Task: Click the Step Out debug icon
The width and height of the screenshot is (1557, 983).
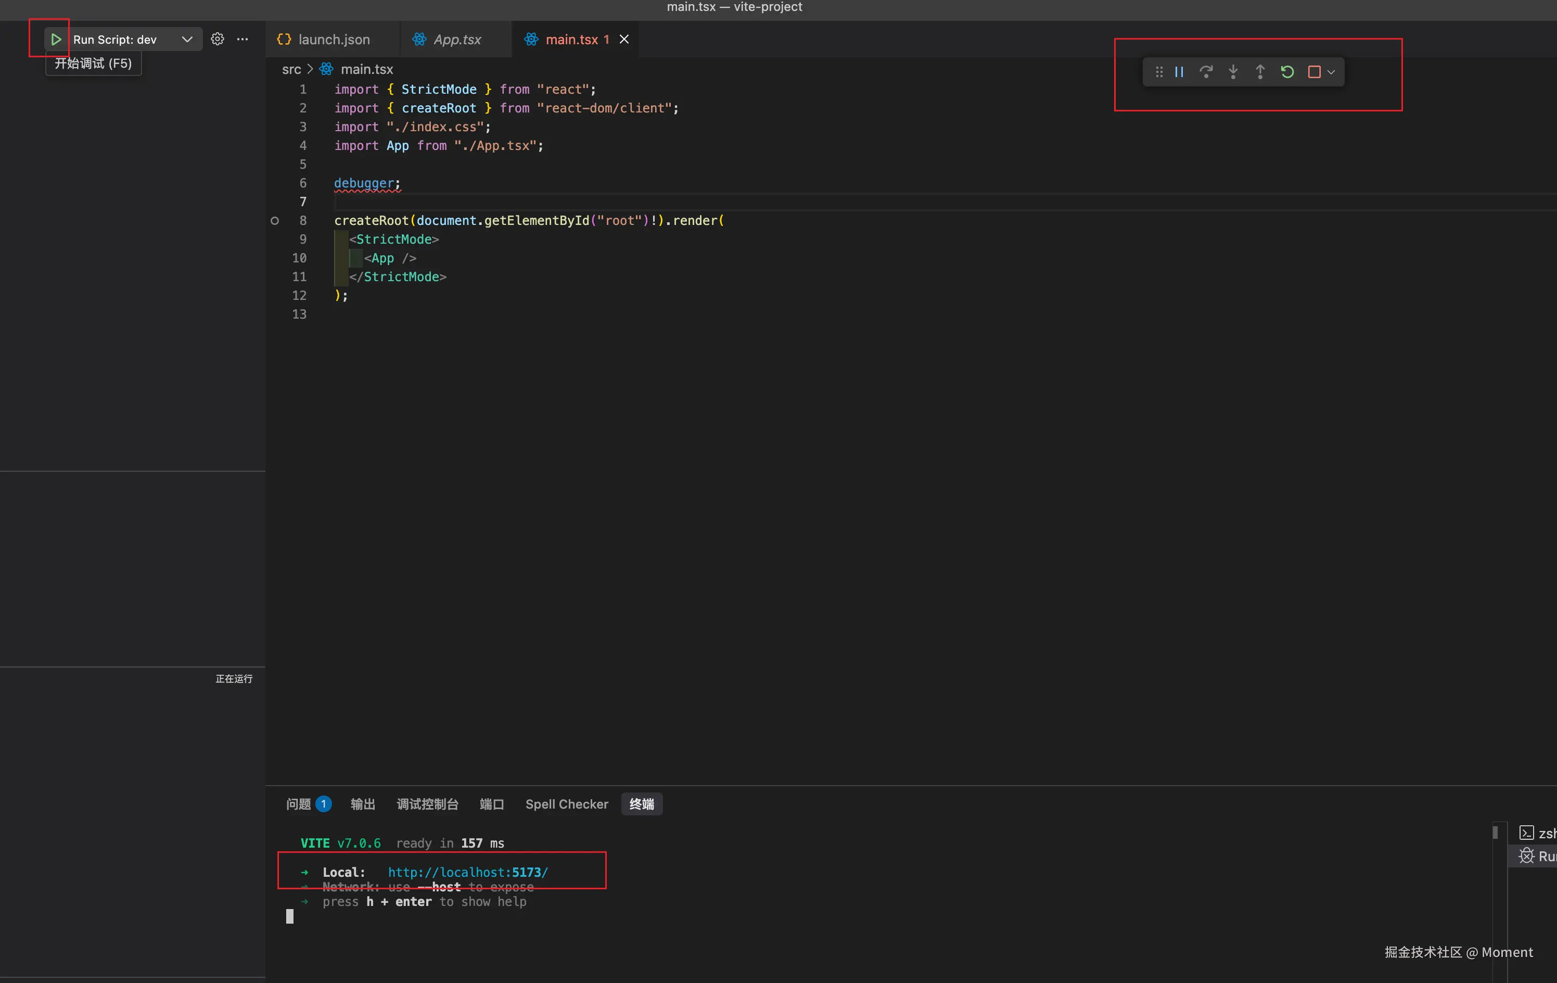Action: 1260,72
